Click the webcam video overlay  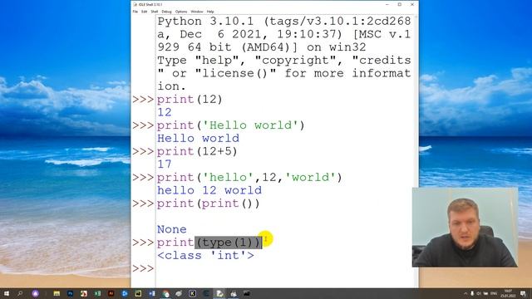pyautogui.click(x=465, y=228)
